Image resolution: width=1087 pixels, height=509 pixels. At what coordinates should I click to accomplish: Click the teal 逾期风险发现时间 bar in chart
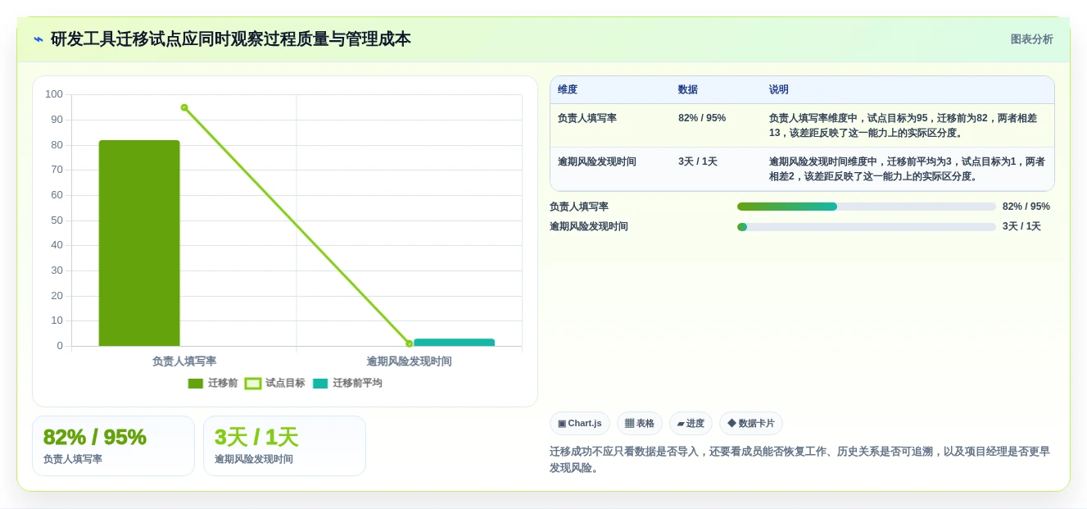[454, 342]
